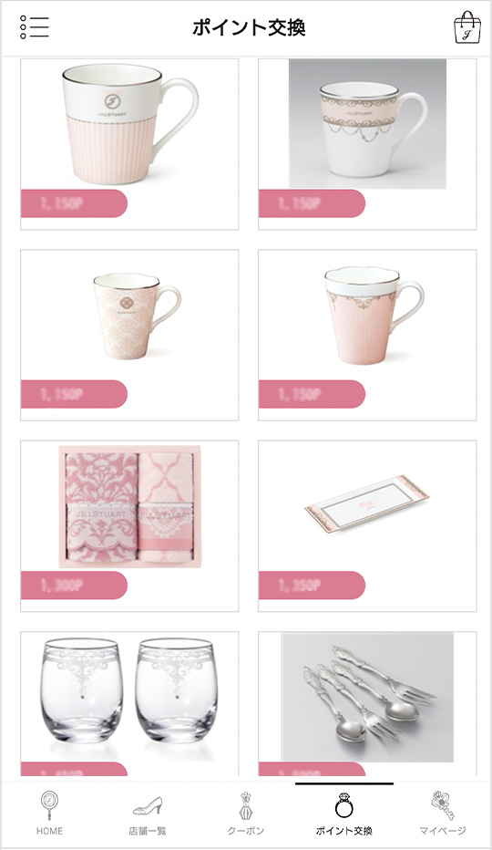Select the pink striped Jill Stuart mug
This screenshot has height=850, width=492.
point(129,144)
